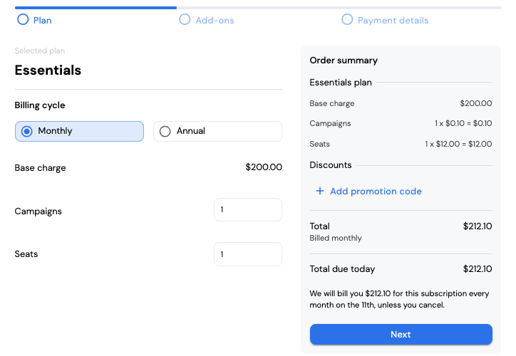Click the plus icon beside promotion code
Screen dimensions: 516x356
(320, 191)
